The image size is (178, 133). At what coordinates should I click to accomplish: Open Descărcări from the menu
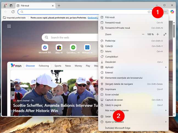133,62
